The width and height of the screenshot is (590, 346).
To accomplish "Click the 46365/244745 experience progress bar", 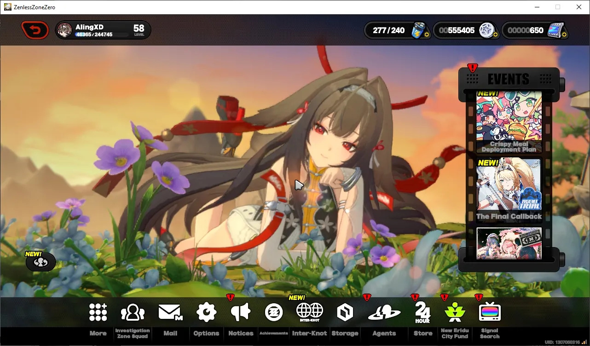I will pos(102,35).
